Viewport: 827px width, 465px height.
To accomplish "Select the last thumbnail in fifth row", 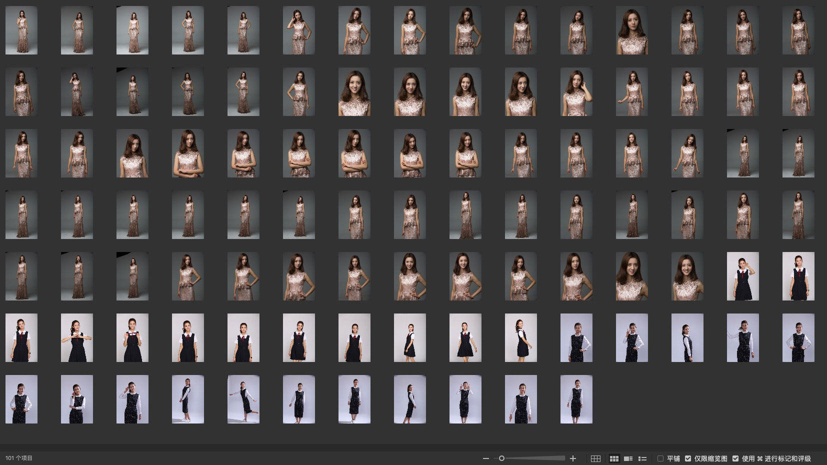I will point(798,276).
